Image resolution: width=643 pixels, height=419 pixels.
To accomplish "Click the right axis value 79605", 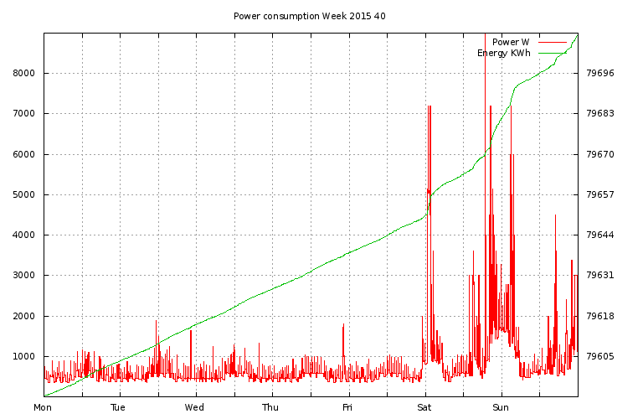I will click(x=600, y=357).
